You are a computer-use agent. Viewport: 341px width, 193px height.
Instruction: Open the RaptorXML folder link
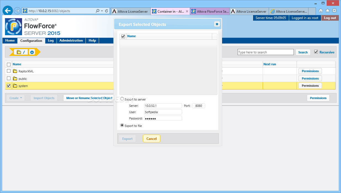tap(26, 72)
